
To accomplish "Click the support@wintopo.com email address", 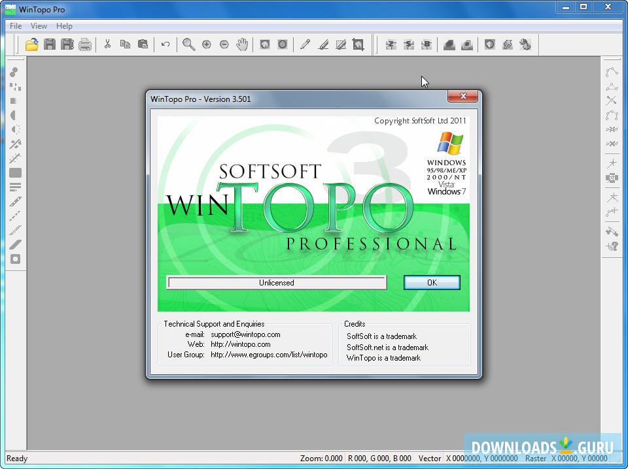I will pos(245,334).
